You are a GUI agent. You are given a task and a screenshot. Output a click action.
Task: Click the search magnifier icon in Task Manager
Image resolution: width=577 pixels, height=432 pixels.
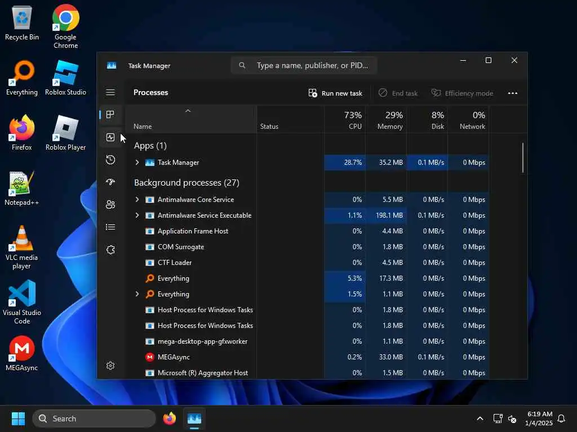[x=242, y=65]
